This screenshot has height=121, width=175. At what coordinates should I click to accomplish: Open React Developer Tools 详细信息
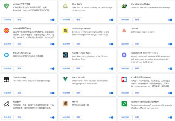pyautogui.click(x=66, y=69)
